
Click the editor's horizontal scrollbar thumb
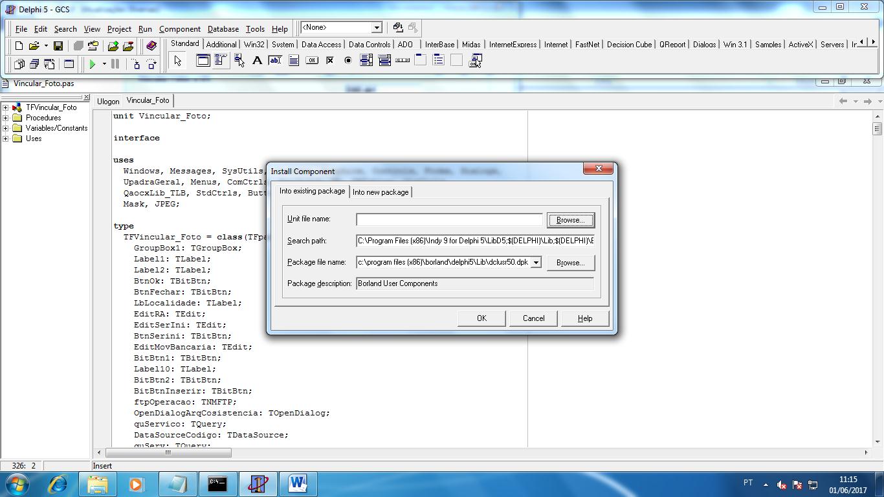(168, 452)
